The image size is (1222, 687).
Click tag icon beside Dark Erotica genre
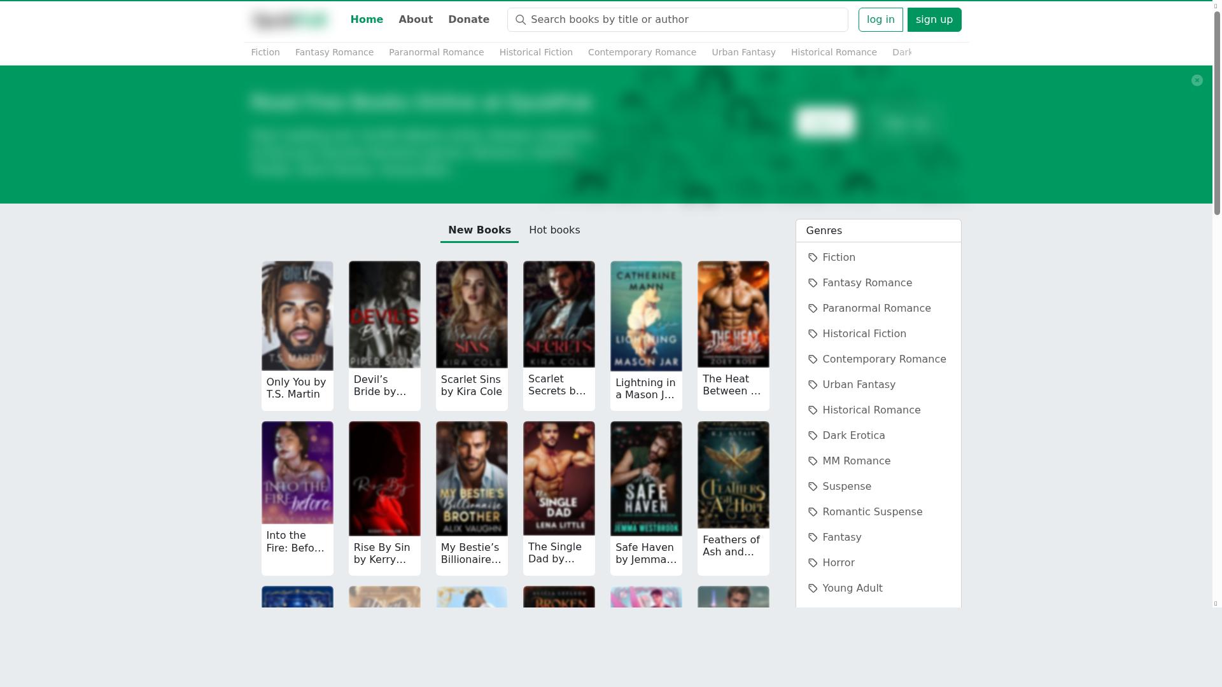(x=813, y=436)
